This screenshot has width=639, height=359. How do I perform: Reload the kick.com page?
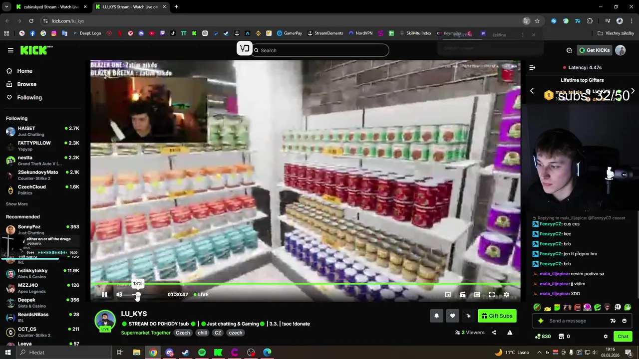[x=31, y=21]
